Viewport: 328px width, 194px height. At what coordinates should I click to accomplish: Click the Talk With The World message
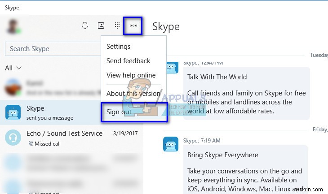(246, 94)
